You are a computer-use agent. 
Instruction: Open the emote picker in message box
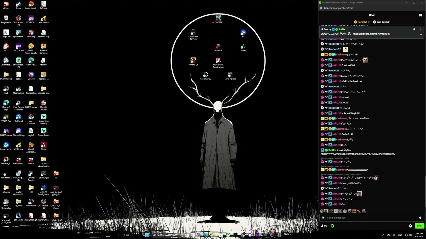[420, 218]
